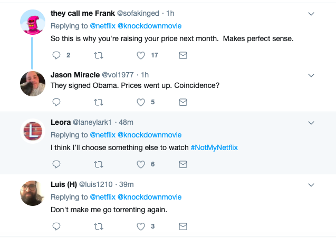The height and width of the screenshot is (238, 336).
Task: Reply to Jason Miracle's Obama tweet
Action: point(57,102)
